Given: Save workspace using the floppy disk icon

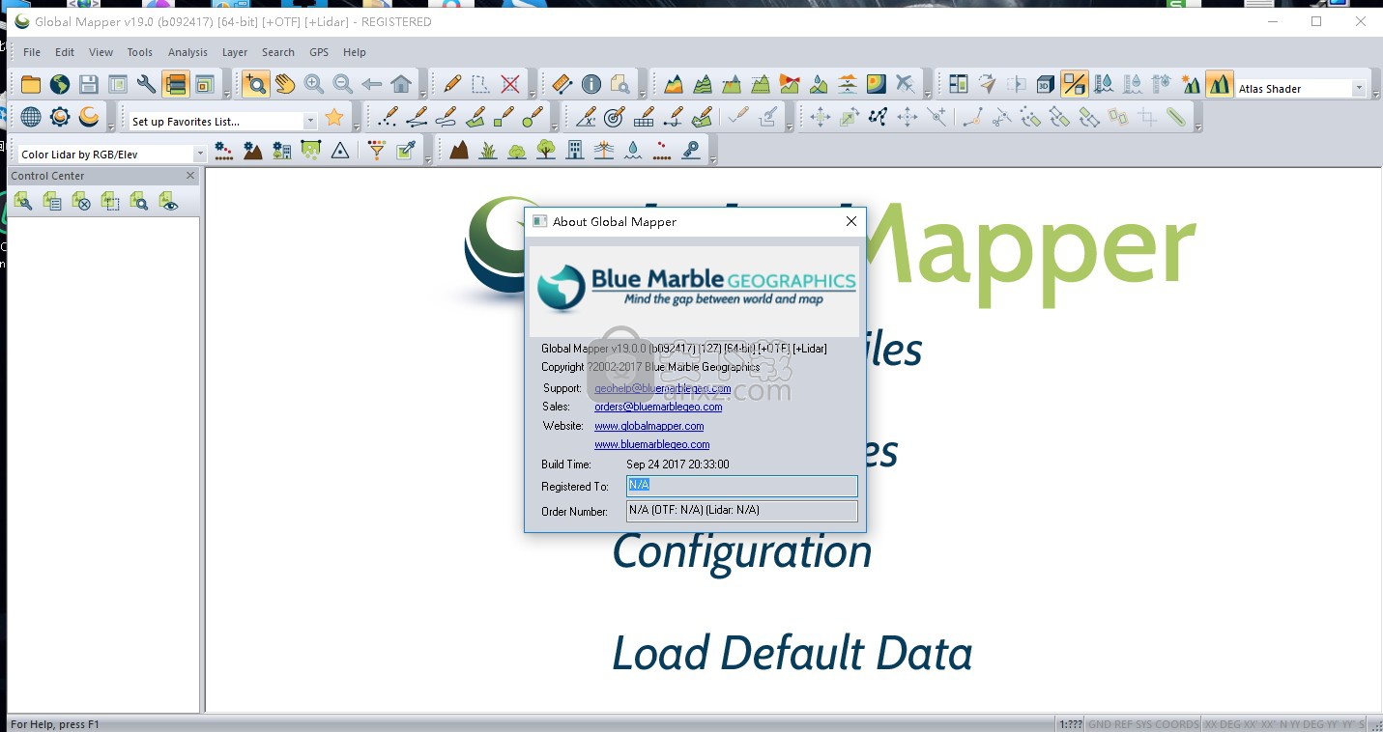Looking at the screenshot, I should pyautogui.click(x=89, y=85).
